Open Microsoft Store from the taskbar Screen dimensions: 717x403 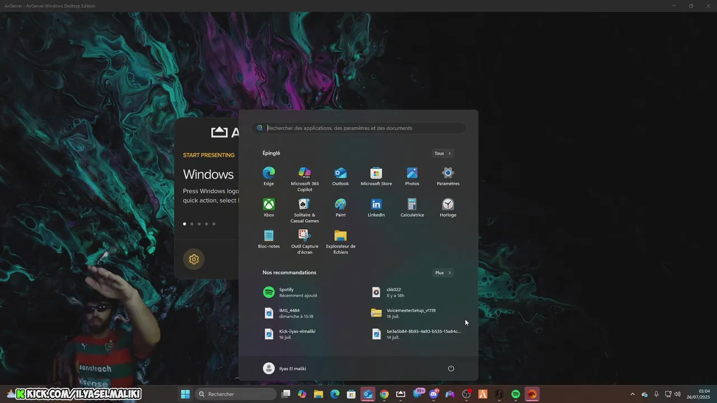pos(351,394)
